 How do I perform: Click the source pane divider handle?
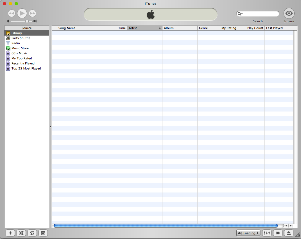(50, 127)
